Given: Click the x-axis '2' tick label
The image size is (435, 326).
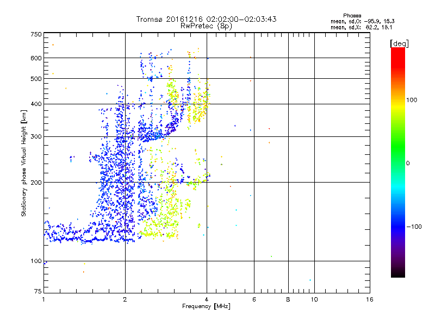Looking at the screenshot, I should point(125,299).
